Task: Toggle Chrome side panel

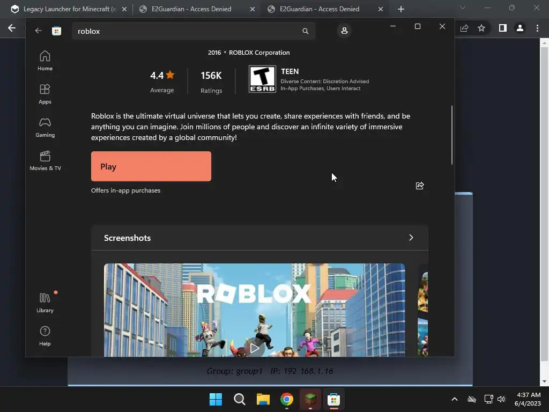Action: (x=503, y=28)
